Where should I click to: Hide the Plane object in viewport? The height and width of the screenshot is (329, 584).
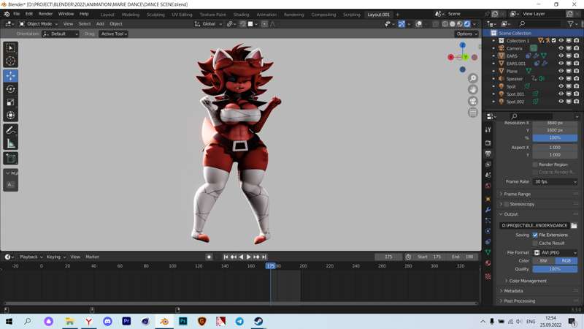(561, 71)
